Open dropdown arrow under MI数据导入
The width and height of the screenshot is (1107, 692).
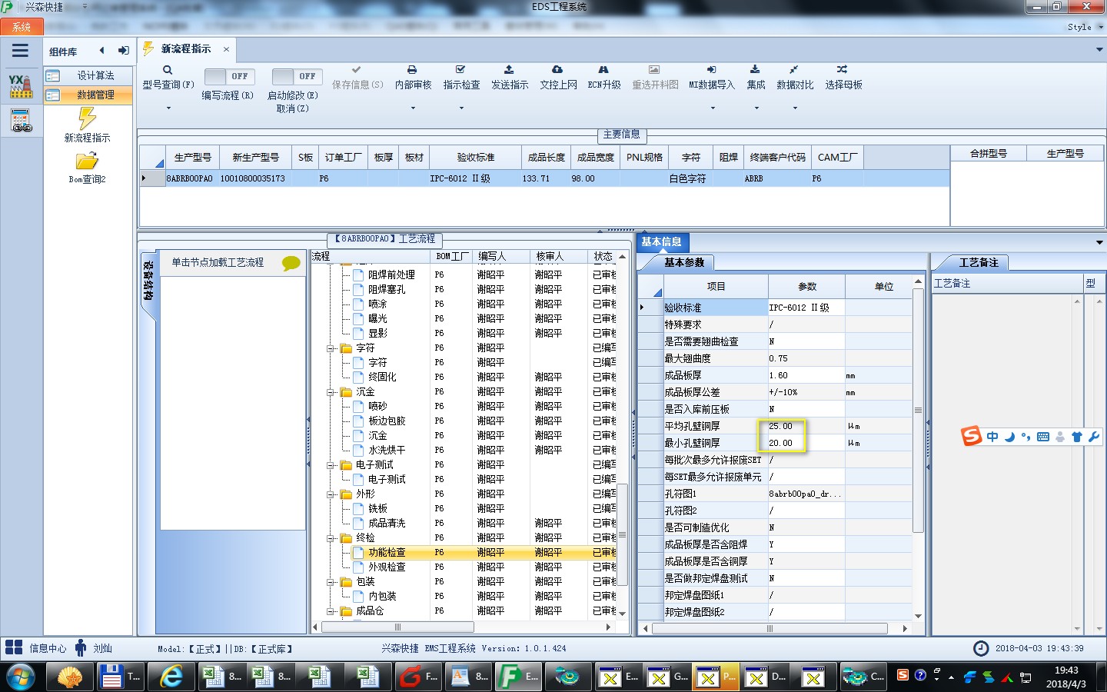point(713,108)
